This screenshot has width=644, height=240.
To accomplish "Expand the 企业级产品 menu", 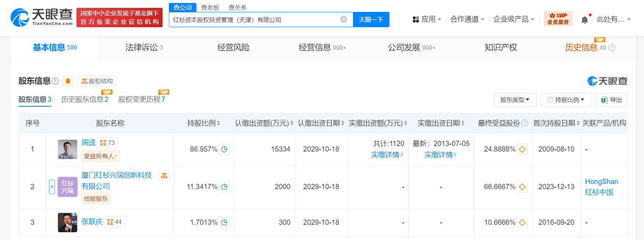I will (x=514, y=19).
